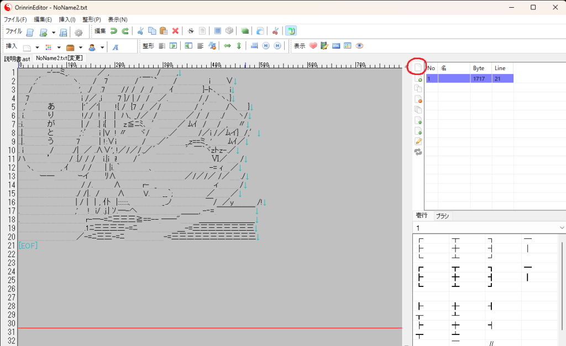566x346 pixels.
Task: Switch to the 説明書.ast document tab
Action: [x=17, y=58]
